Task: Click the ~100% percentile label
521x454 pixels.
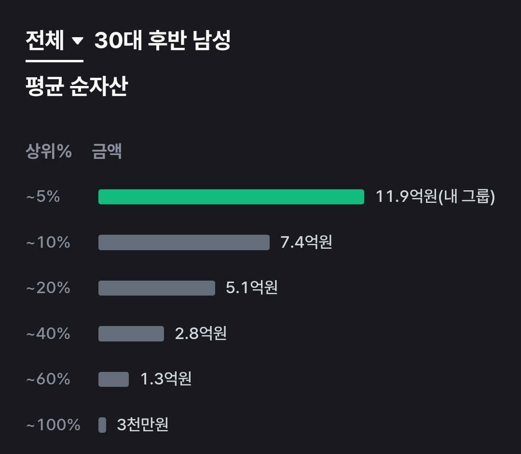Action: (53, 425)
